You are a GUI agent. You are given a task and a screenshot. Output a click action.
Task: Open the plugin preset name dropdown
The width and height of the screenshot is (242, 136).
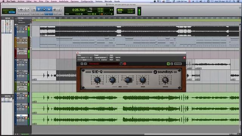click(x=101, y=58)
